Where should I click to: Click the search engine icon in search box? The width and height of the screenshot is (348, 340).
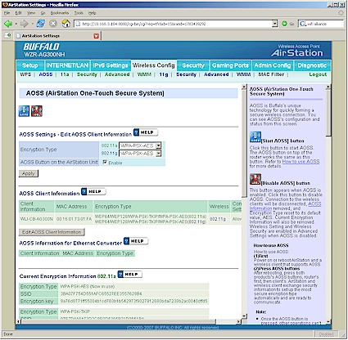click(x=303, y=24)
